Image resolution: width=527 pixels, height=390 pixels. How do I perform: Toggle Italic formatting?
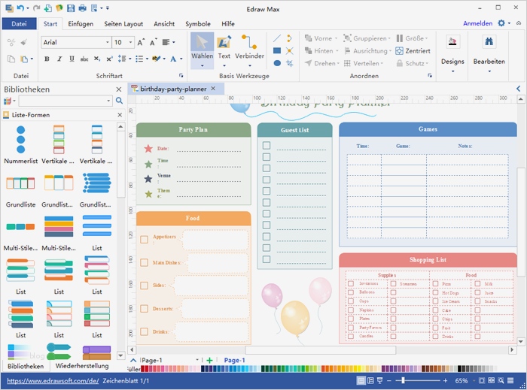(59, 59)
